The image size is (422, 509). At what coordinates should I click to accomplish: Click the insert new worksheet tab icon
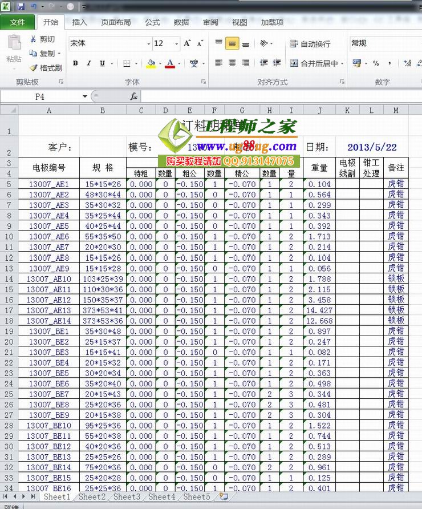(224, 497)
